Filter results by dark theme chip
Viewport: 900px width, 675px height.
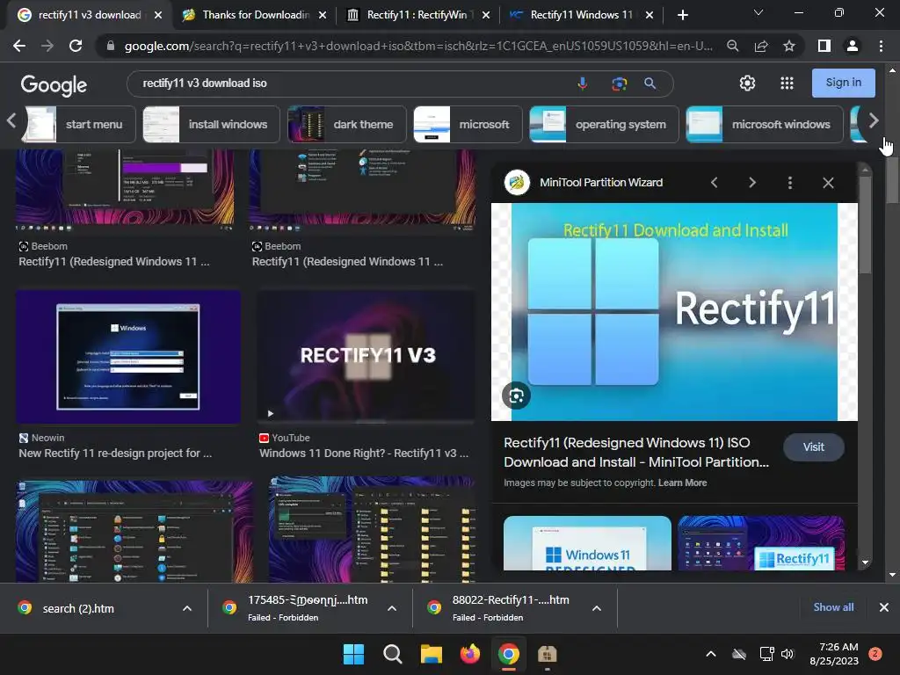pos(346,125)
